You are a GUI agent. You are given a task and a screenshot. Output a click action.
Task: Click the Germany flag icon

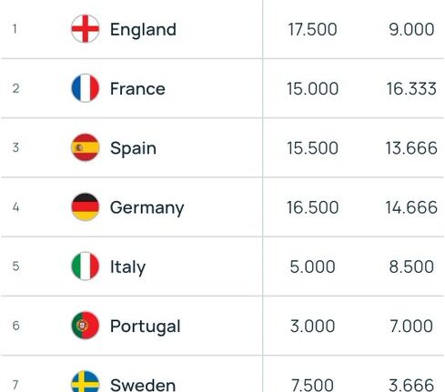pyautogui.click(x=86, y=206)
